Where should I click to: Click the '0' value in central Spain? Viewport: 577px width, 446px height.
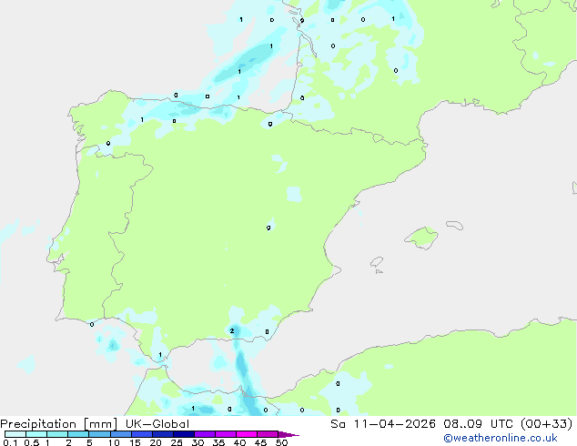(x=268, y=228)
